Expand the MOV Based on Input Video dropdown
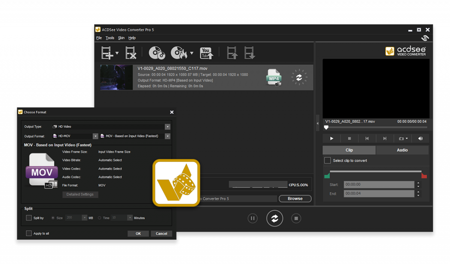 pyautogui.click(x=168, y=136)
